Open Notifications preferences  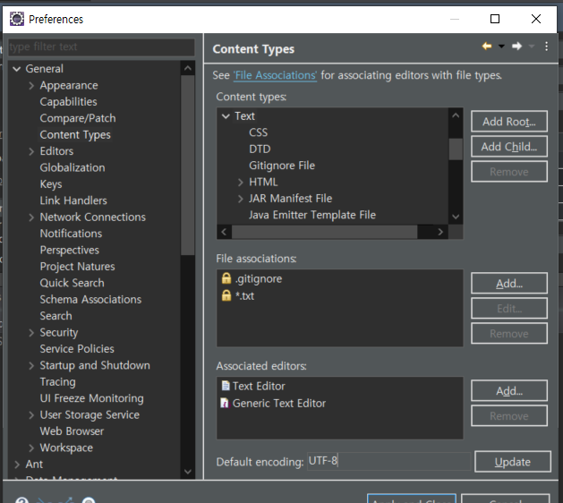coord(71,234)
